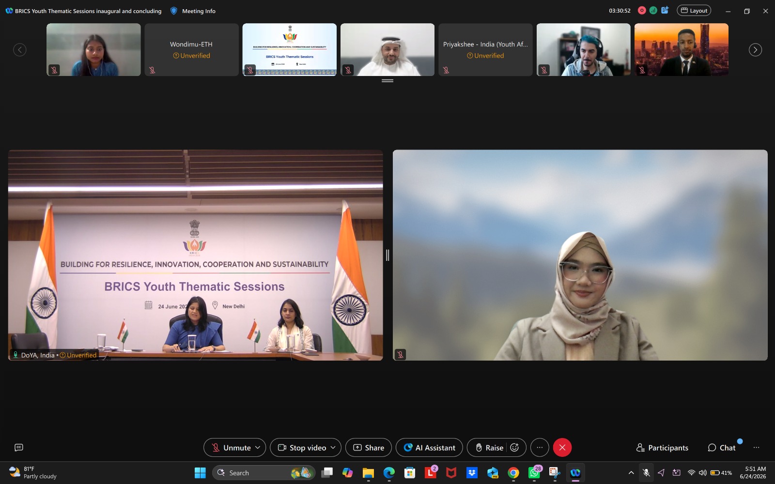Unmute the microphone

(232, 448)
